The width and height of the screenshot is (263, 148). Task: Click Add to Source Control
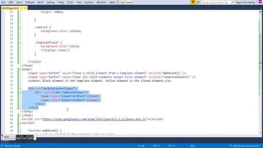[x=245, y=146]
